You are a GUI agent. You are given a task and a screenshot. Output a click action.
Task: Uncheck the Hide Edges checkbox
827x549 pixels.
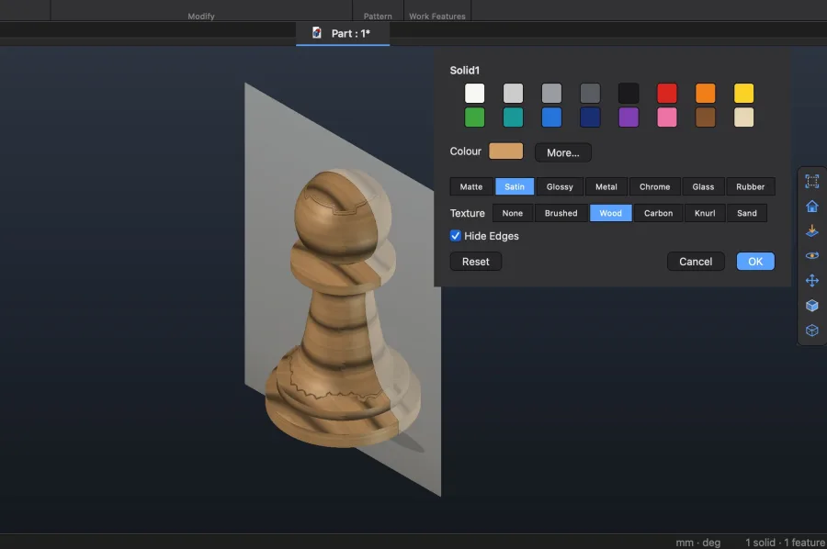point(455,236)
